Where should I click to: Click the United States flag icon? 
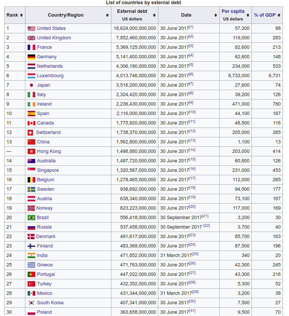tap(31, 28)
